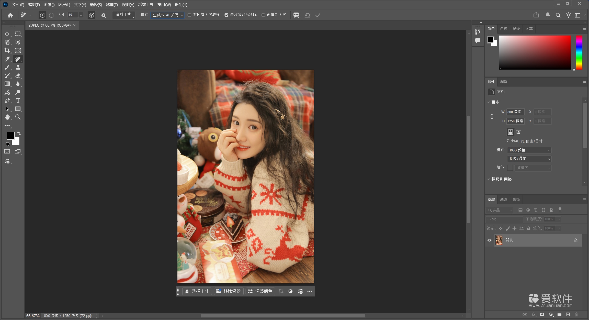Image resolution: width=589 pixels, height=320 pixels.
Task: Select the Zoom tool in toolbox
Action: (18, 117)
